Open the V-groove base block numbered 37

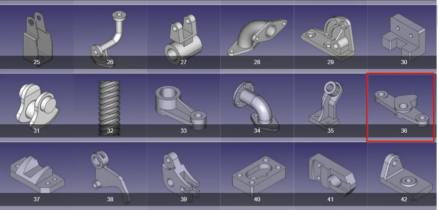37,174
